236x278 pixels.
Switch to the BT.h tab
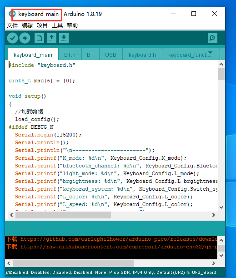point(70,55)
